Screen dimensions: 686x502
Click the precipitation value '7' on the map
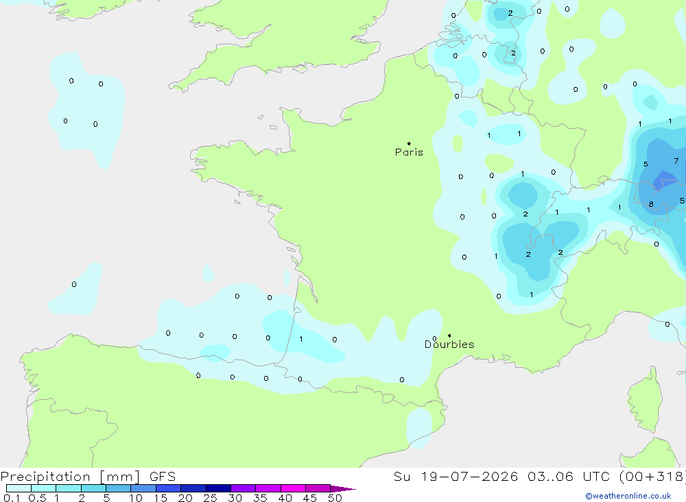tap(676, 161)
